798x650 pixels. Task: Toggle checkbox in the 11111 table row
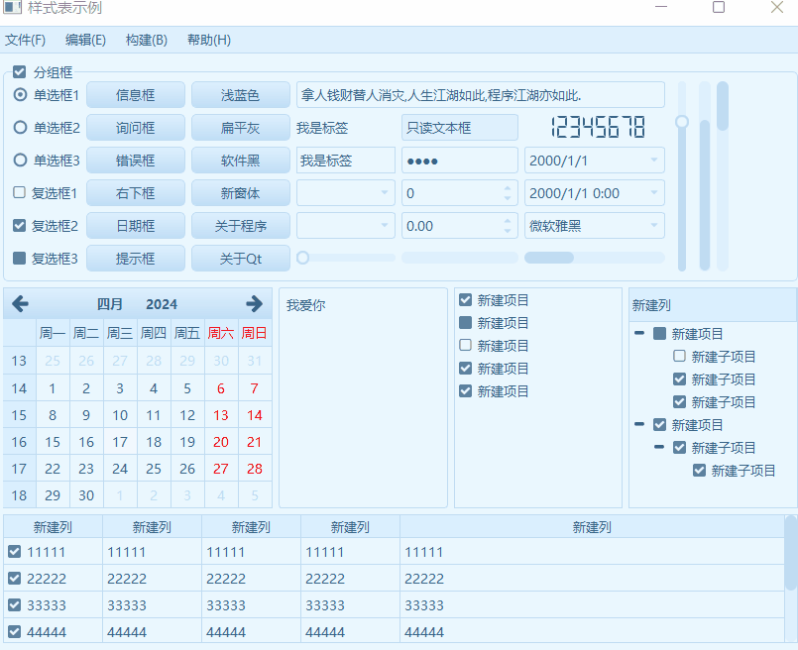tap(15, 551)
